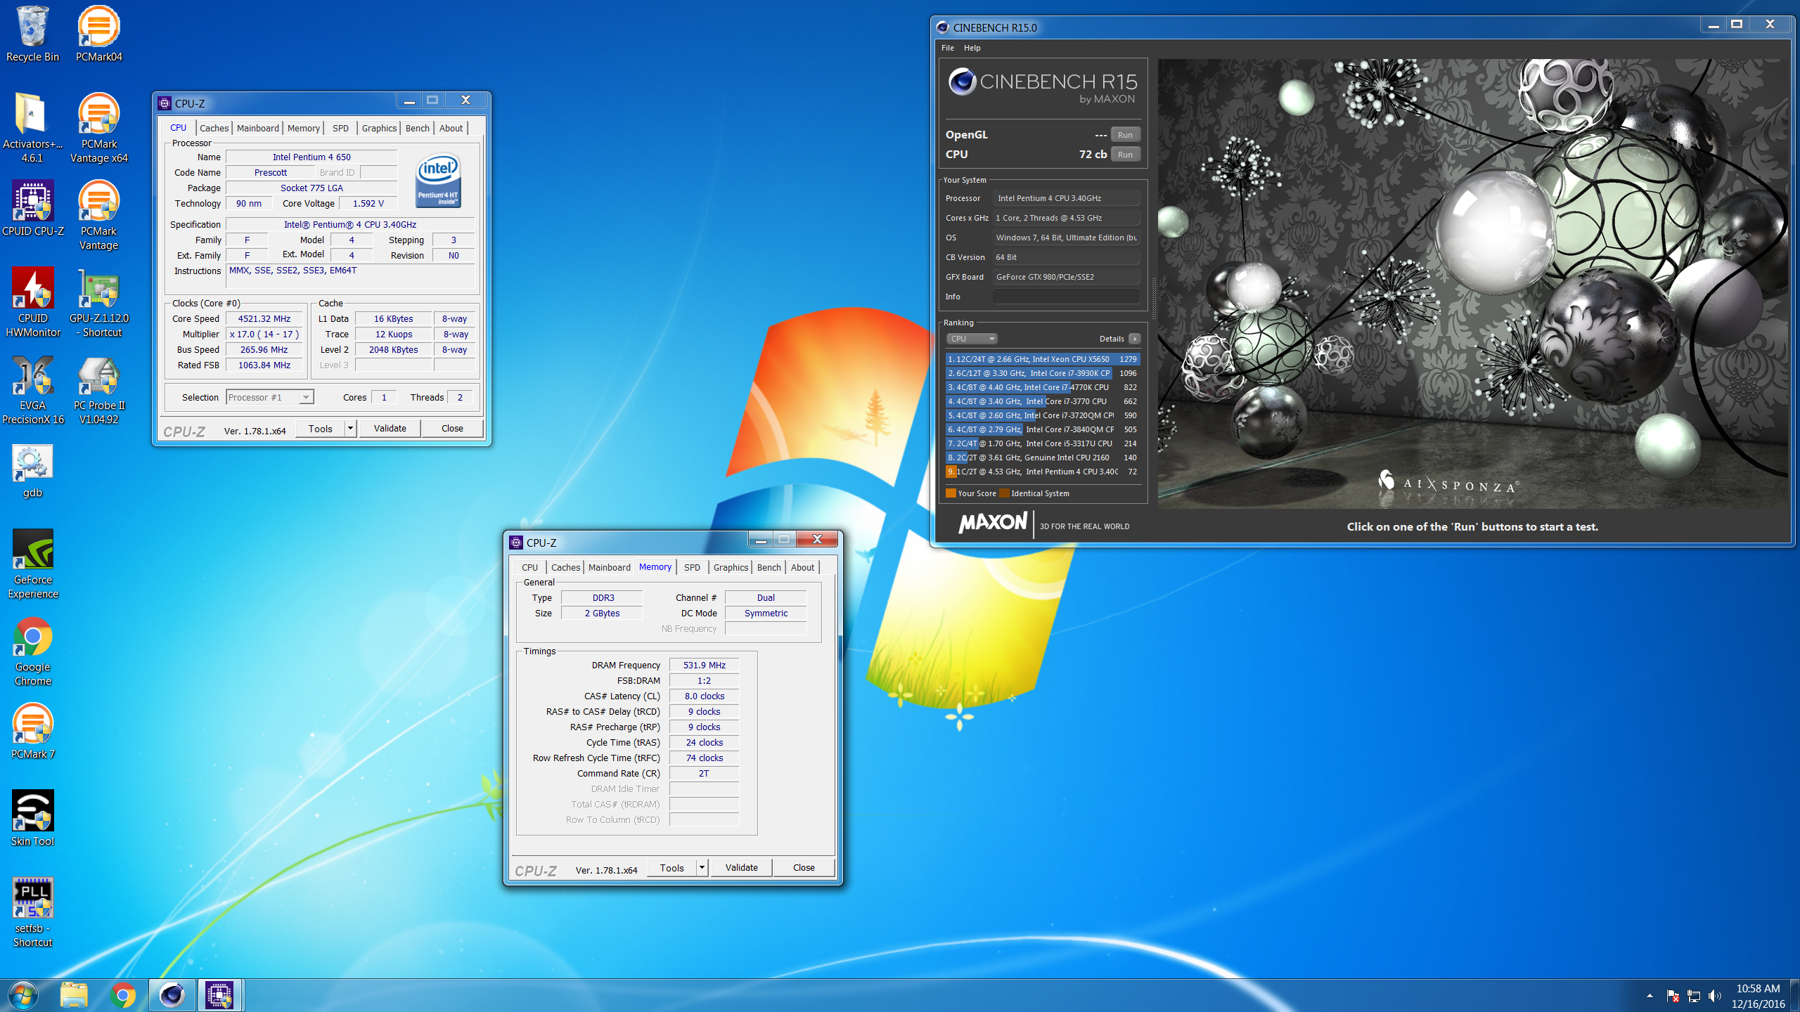1800x1012 pixels.
Task: Select ranking row Intel Xeon CPU X5650
Action: click(x=1043, y=359)
